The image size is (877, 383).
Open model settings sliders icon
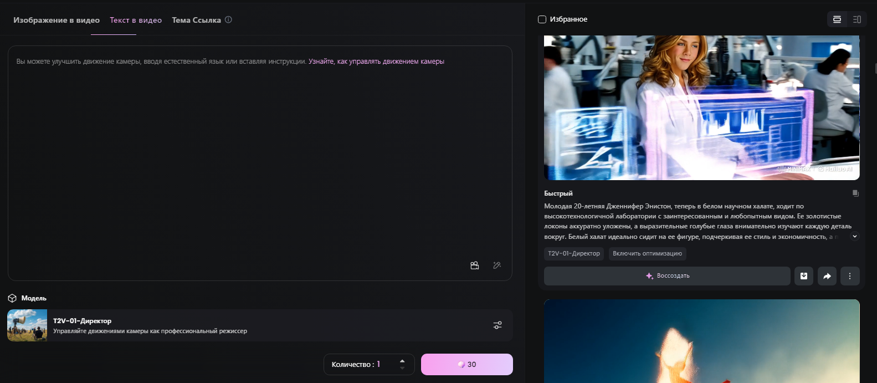click(498, 325)
